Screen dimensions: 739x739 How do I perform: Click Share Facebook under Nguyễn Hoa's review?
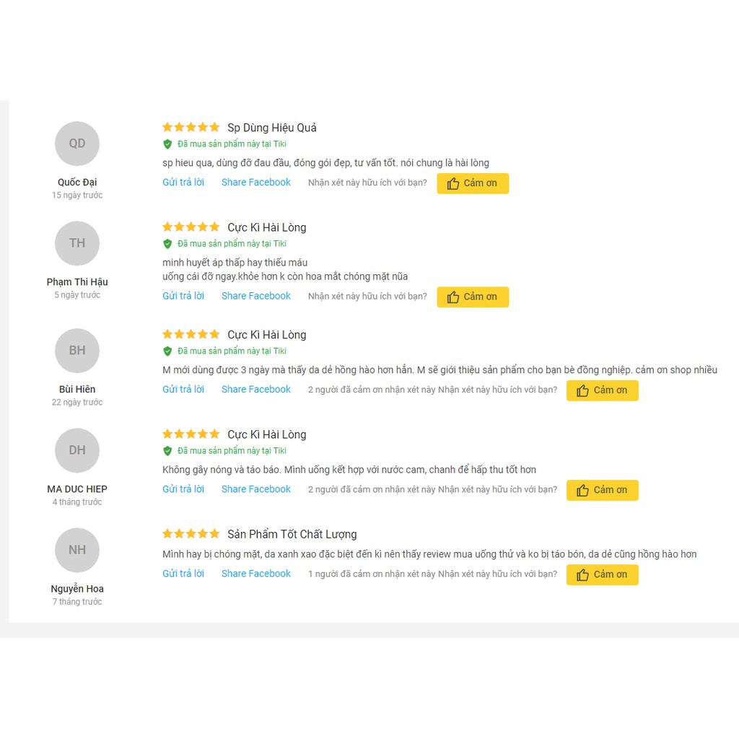coord(256,574)
